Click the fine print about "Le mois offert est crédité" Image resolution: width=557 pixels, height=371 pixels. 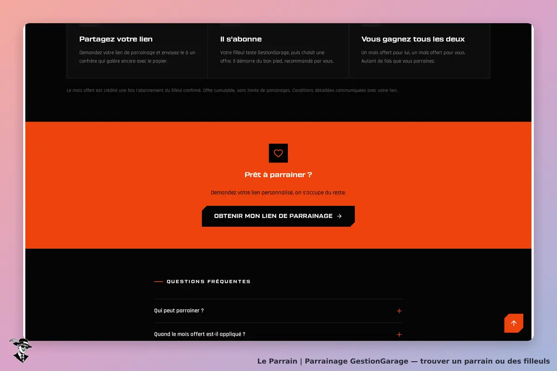[x=232, y=90]
